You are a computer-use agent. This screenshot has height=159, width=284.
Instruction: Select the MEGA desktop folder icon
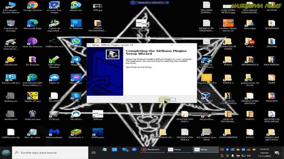(250, 43)
